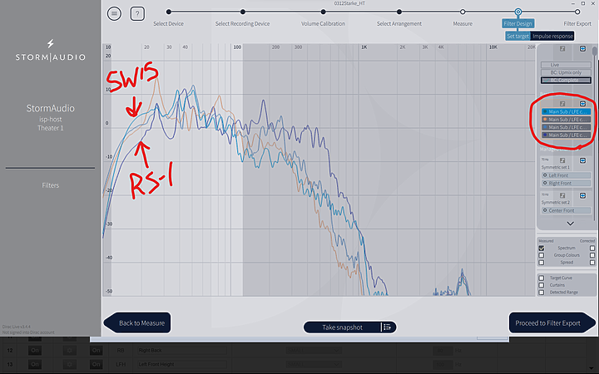Open the dropdown in Right Back row
The image size is (599, 374).
coord(314,351)
